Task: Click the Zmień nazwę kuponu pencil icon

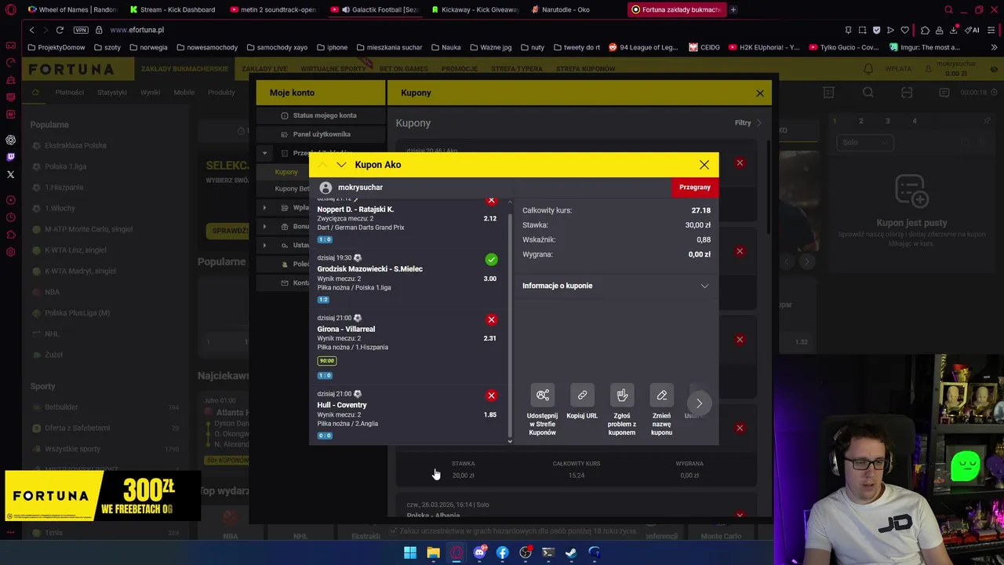Action: coord(661,395)
